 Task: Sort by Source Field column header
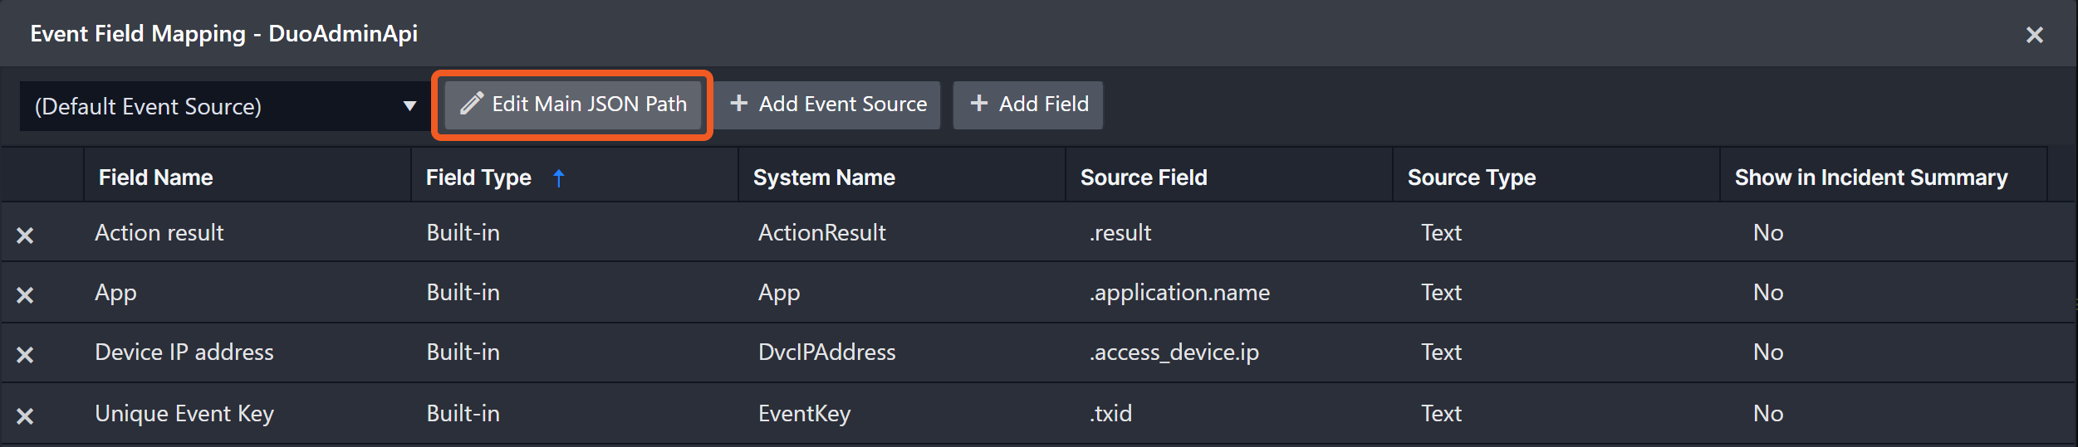point(1144,177)
